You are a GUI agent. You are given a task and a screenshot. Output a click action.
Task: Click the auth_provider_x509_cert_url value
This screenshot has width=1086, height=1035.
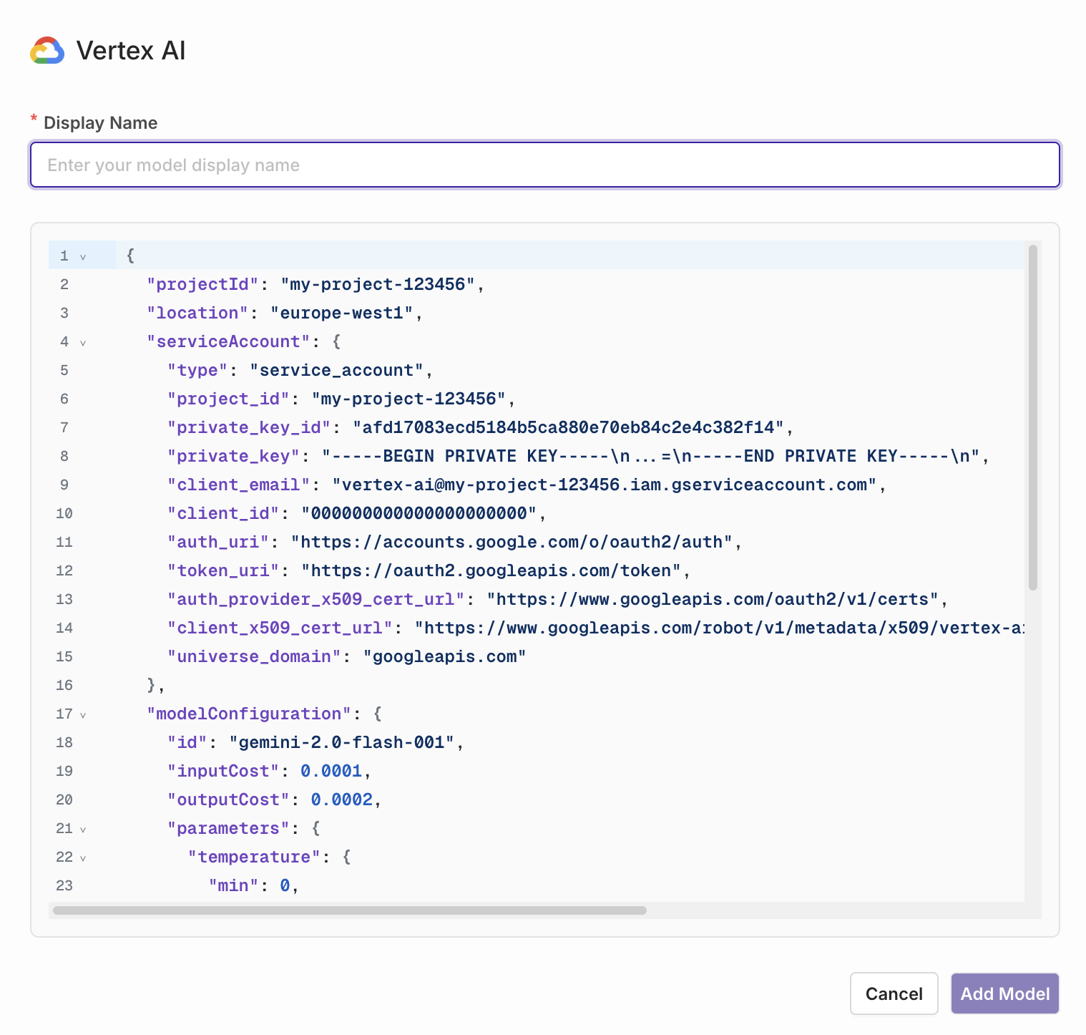pyautogui.click(x=713, y=599)
